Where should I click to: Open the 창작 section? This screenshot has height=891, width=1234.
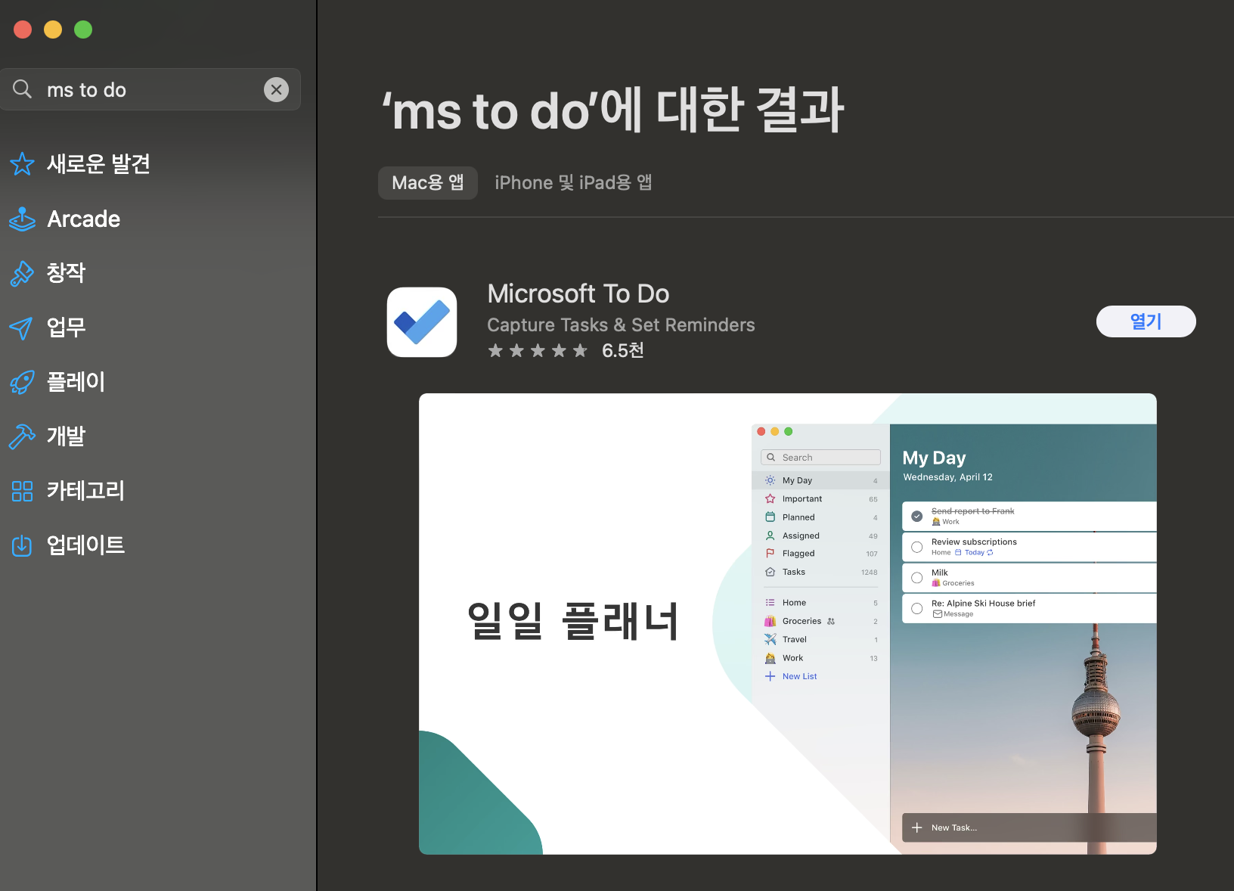click(66, 273)
